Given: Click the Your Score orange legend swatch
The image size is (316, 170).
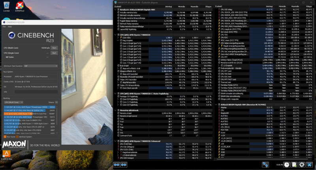Looking at the screenshot, I should 5,137.
